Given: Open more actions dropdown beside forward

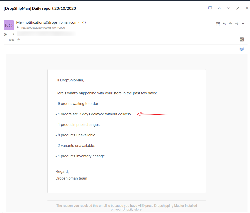Looking at the screenshot, I should pyautogui.click(x=243, y=24).
